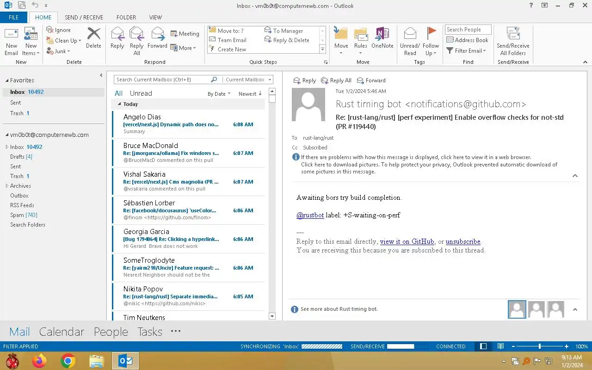Switch to the SEND / RECEIVE tab

(84, 18)
